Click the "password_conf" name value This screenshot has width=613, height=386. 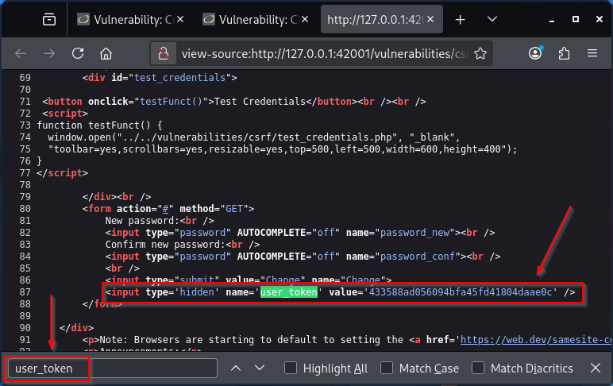click(418, 257)
